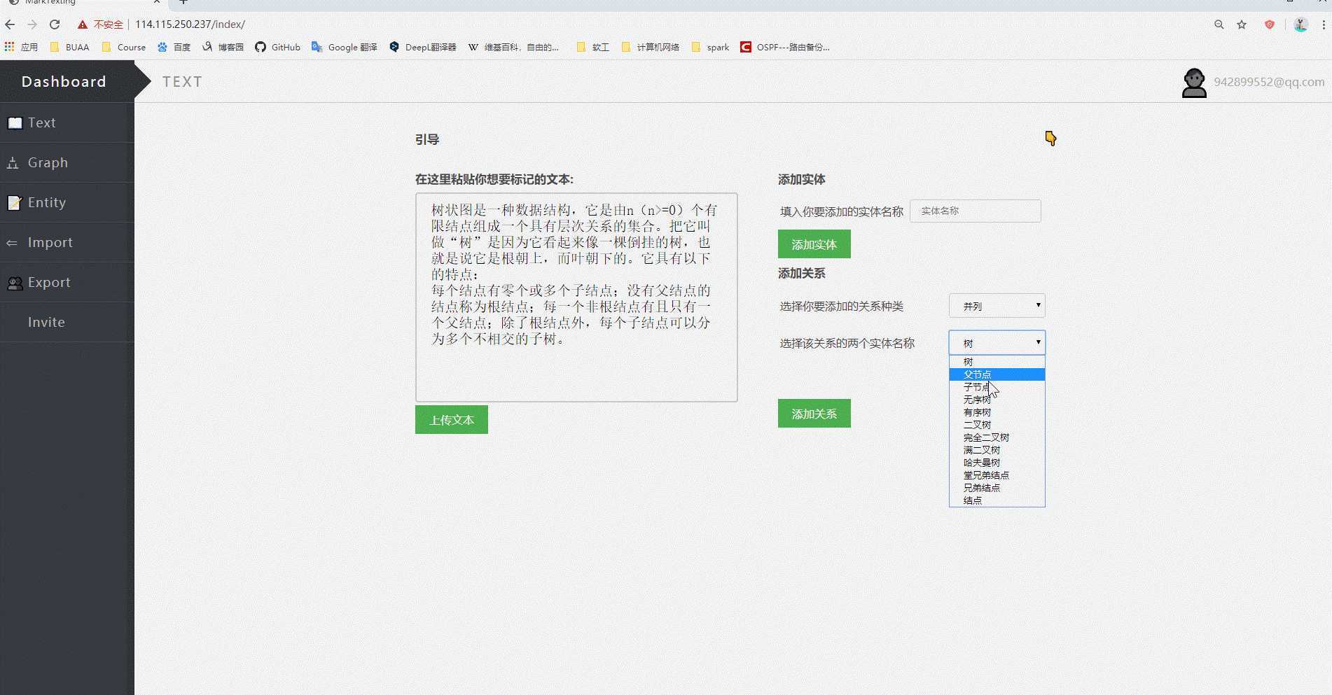Open the relation type dropdown 并列
This screenshot has height=695, width=1332.
point(997,306)
